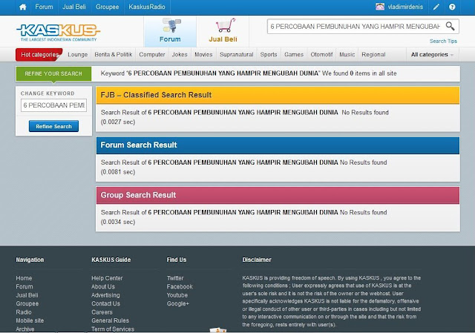The height and width of the screenshot is (333, 475).
Task: Open the General Rules link
Action: point(111,320)
